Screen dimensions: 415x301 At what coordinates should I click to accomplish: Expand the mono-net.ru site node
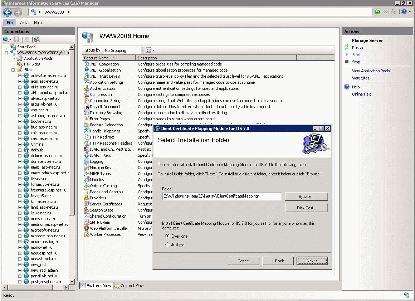20,248
